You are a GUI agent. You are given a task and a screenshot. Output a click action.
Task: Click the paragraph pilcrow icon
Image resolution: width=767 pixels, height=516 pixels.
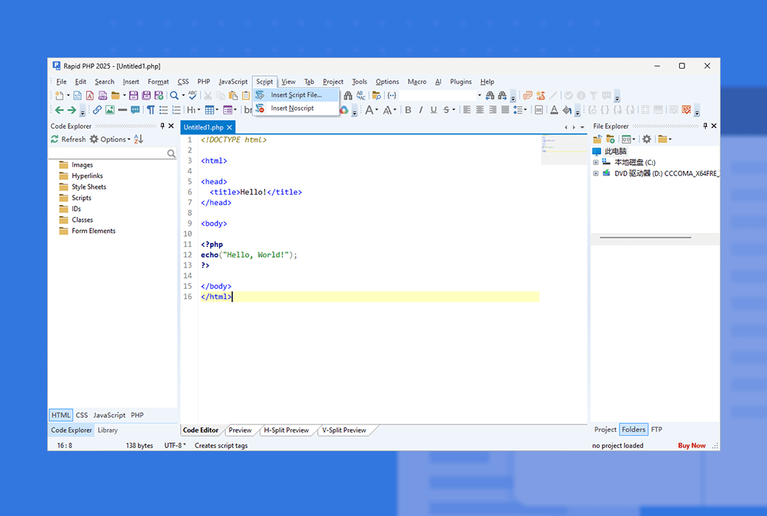coord(150,110)
